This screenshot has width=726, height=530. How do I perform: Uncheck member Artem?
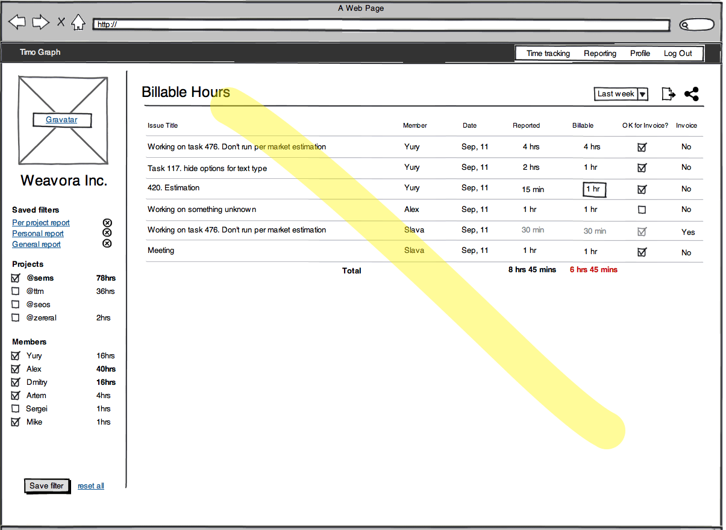tap(16, 396)
